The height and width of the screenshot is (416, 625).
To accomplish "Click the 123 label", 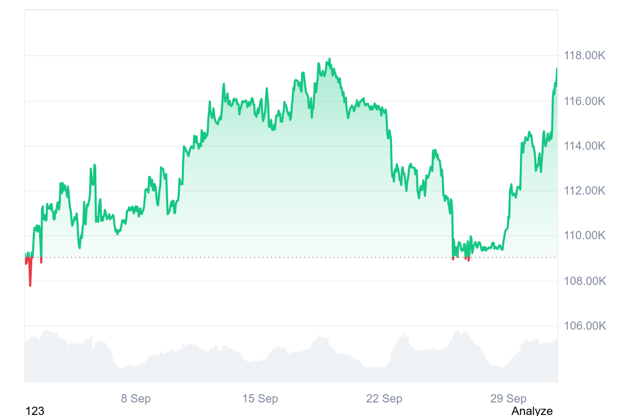I will [x=35, y=411].
